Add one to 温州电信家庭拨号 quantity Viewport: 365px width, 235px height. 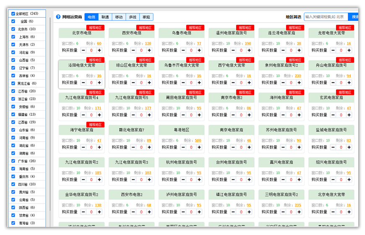[249, 50]
